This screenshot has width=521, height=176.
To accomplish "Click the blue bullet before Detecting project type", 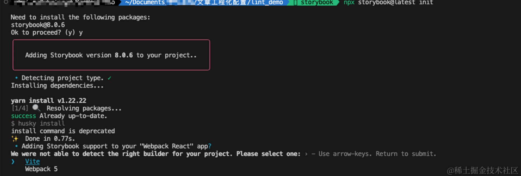I will pos(16,78).
